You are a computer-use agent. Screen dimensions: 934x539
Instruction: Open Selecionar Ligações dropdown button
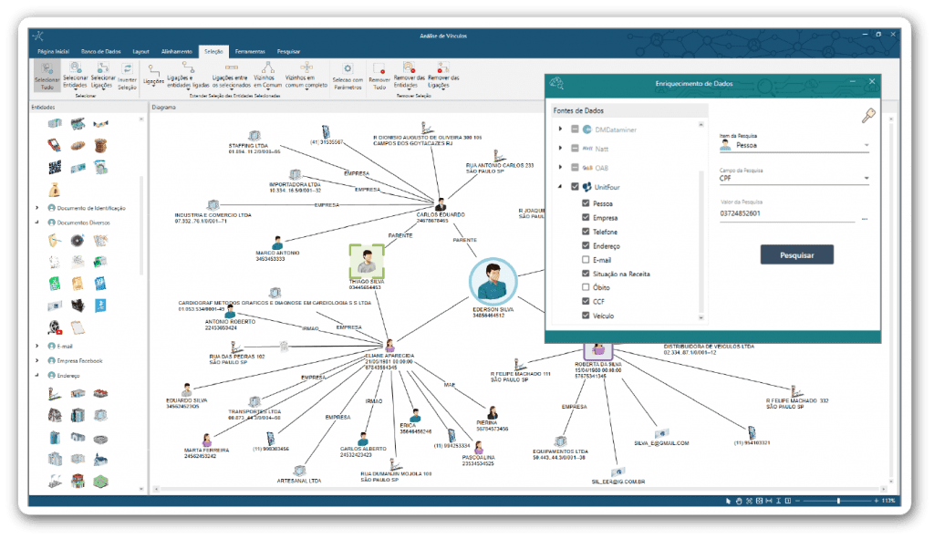coord(102,77)
